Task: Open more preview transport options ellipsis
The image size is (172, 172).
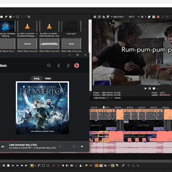Action: (x=157, y=88)
